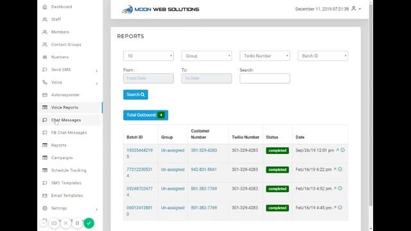Open batch ID 060124128810 link
Image resolution: width=411 pixels, height=231 pixels.
click(x=139, y=211)
